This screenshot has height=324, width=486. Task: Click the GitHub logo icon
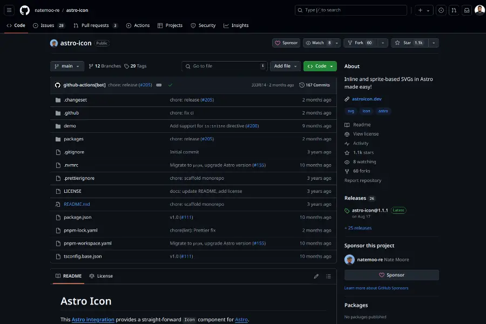tap(25, 10)
